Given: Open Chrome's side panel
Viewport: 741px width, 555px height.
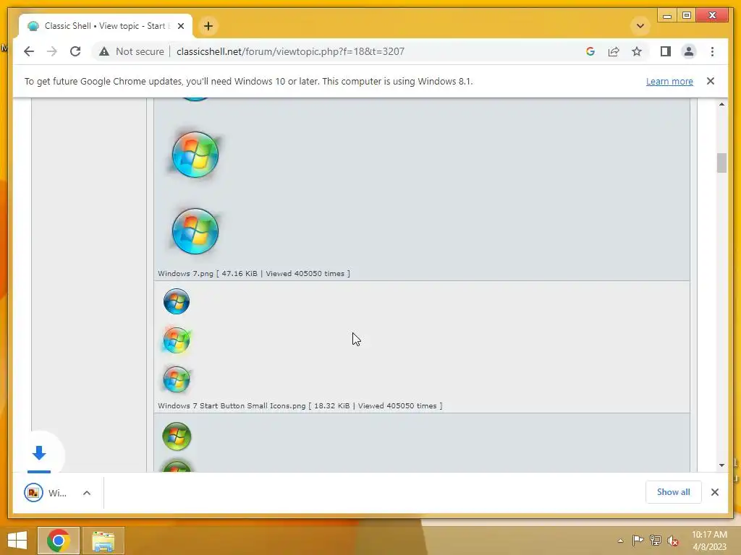Looking at the screenshot, I should pos(666,51).
